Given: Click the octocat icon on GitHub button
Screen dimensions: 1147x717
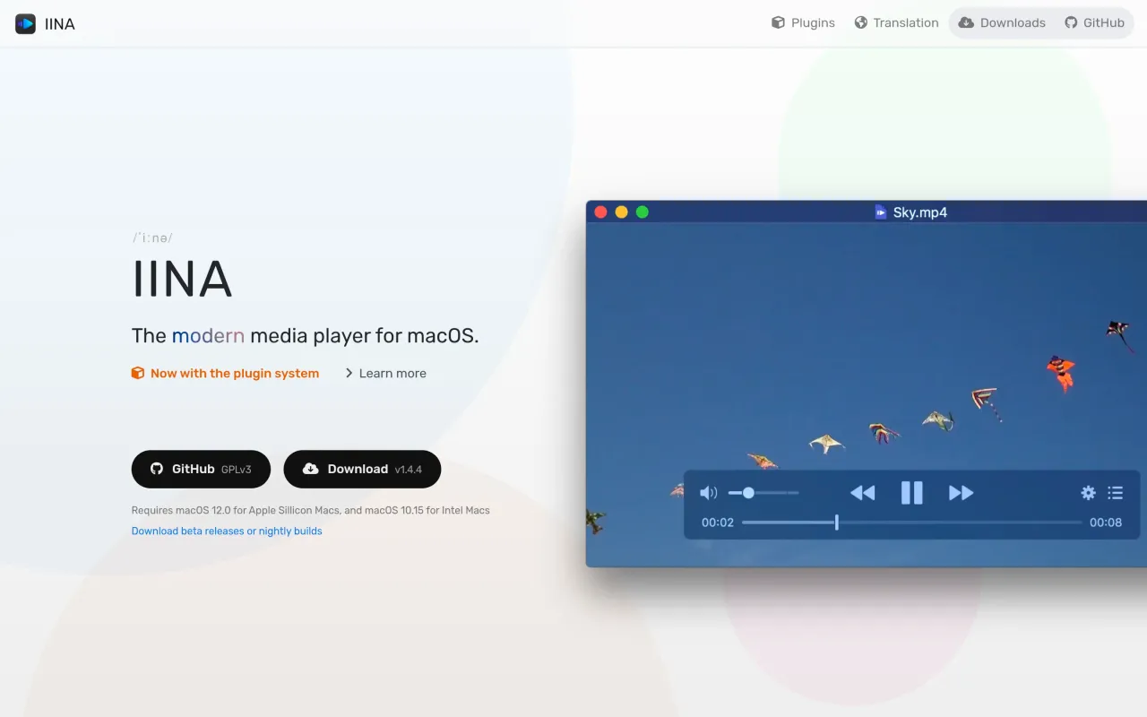Looking at the screenshot, I should [157, 469].
